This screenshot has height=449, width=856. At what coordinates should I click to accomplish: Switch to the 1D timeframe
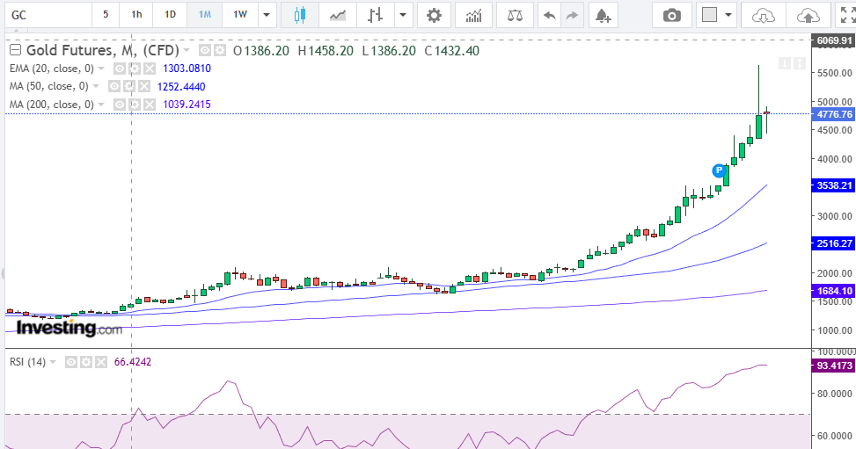click(170, 15)
